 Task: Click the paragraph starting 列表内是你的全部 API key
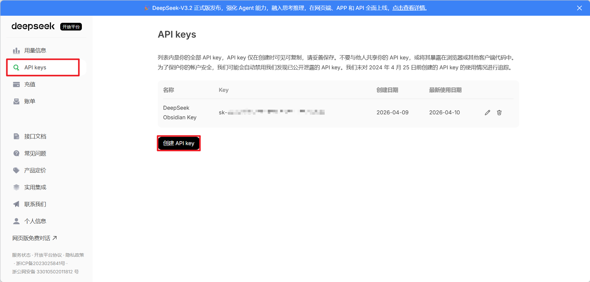tap(337, 63)
